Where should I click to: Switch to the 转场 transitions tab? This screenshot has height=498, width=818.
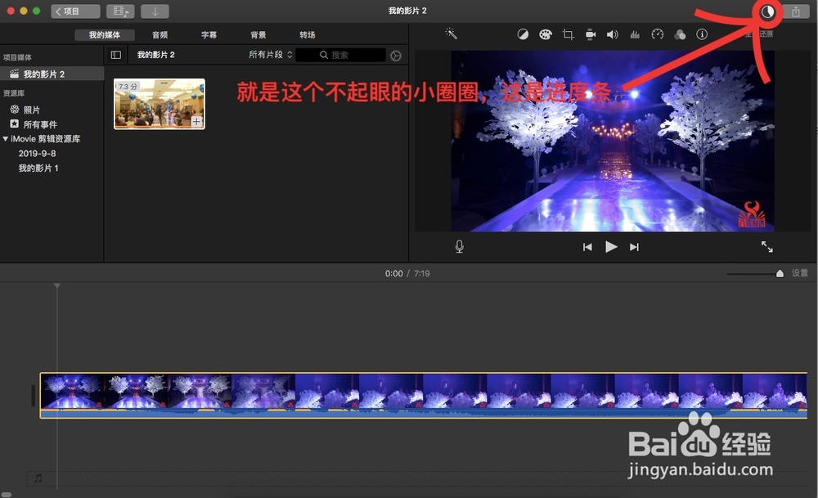(x=308, y=34)
